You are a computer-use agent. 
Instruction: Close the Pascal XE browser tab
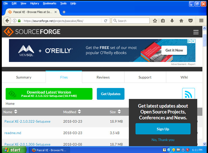click(56, 12)
